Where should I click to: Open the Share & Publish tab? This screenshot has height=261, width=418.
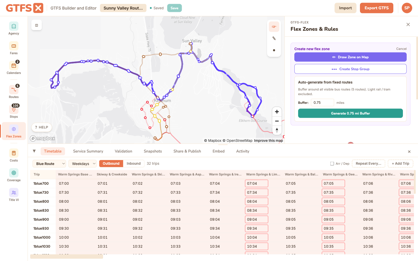click(187, 151)
